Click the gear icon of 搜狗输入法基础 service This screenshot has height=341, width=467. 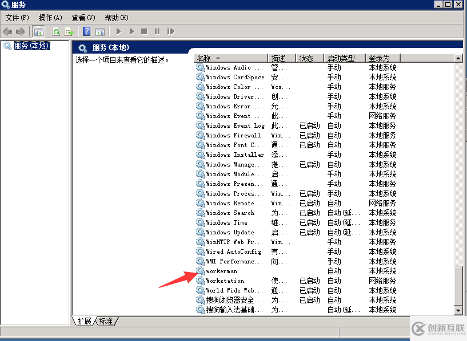pyautogui.click(x=200, y=310)
